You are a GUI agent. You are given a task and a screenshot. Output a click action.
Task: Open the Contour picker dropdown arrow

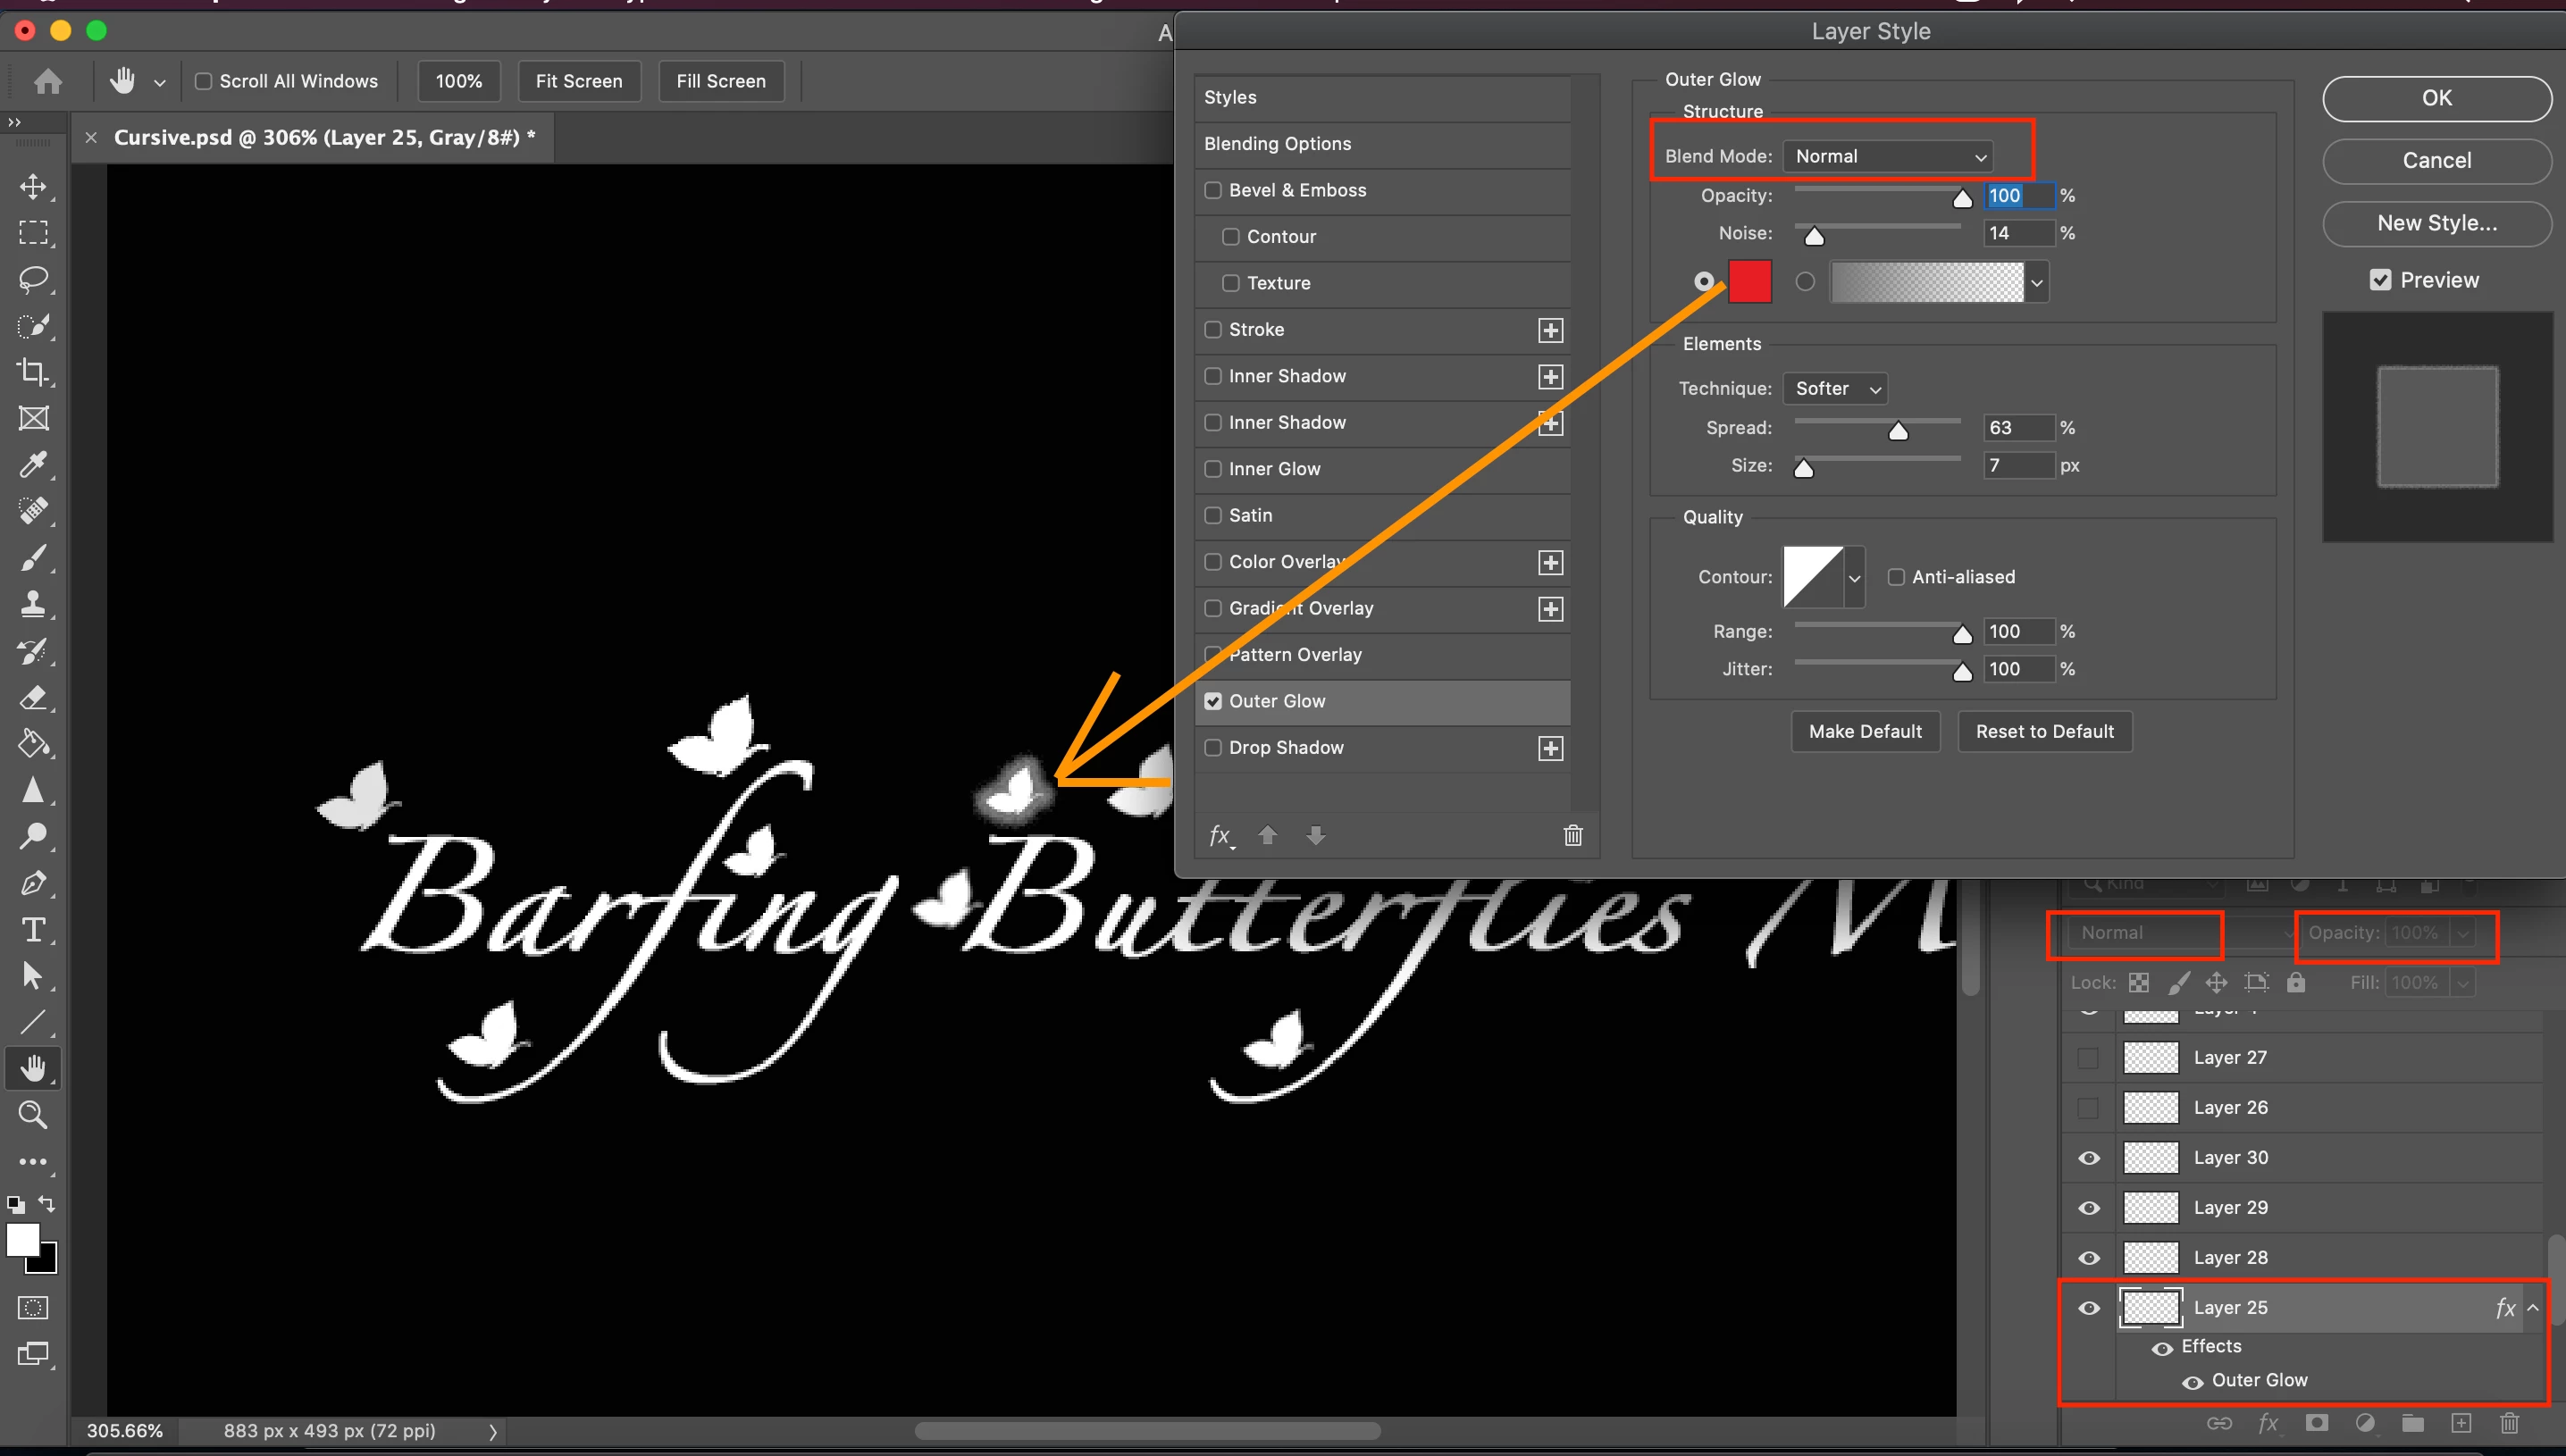(x=1854, y=578)
